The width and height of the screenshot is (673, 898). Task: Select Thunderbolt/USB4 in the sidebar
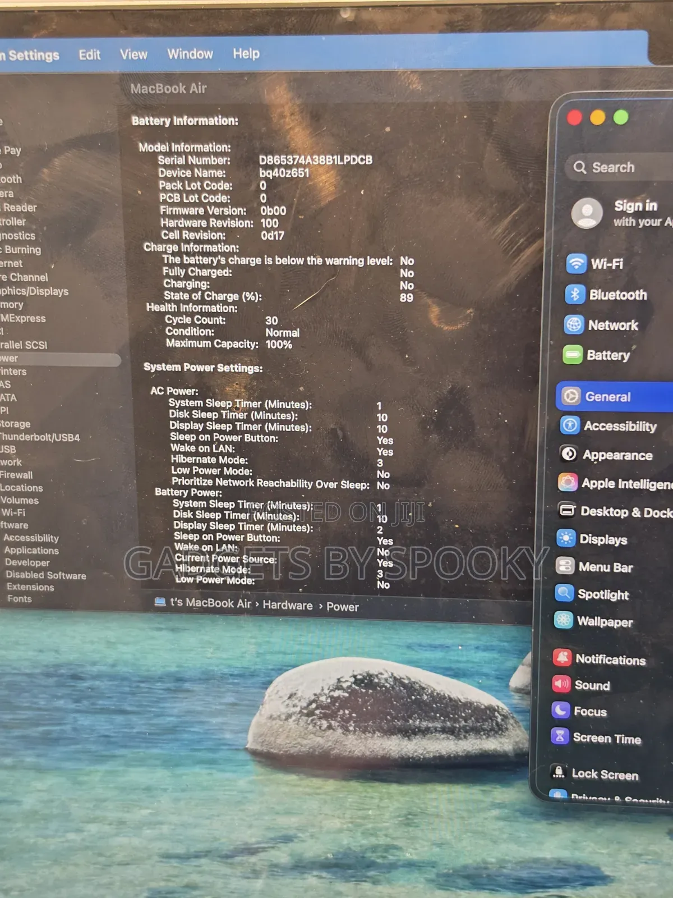(x=40, y=437)
